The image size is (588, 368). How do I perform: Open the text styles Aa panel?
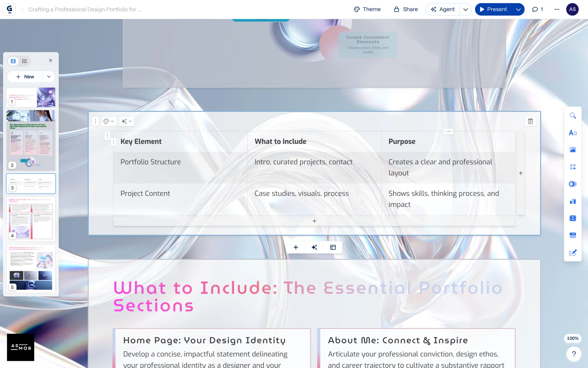point(572,133)
